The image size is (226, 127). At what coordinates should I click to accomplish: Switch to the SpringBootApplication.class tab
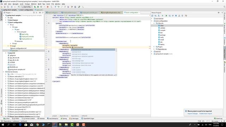[112, 13]
